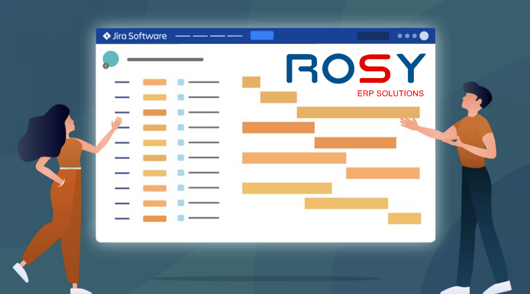Click the ROSY ERP Solutions logo
This screenshot has width=530, height=294.
(x=355, y=75)
